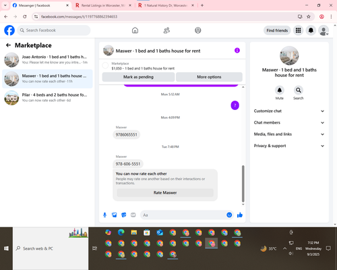Screen dimensions: 337x270
Task: Open the Groups icon in top navigation
Action: click(x=198, y=30)
